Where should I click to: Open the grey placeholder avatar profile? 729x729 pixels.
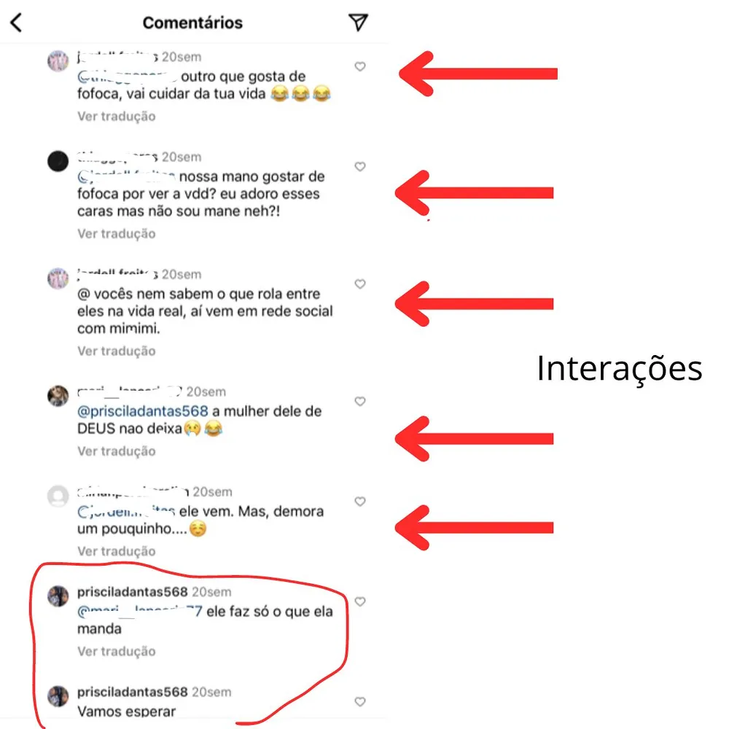[58, 496]
